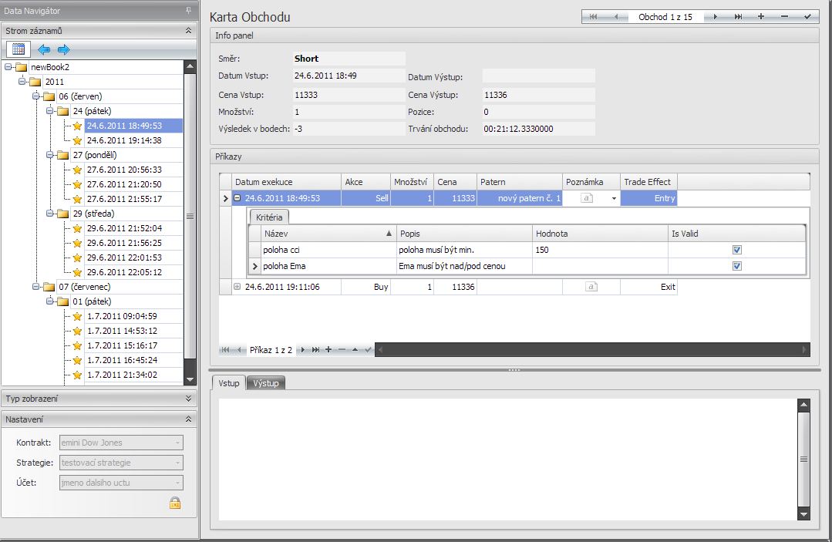Click the blue left arrow in tree toolbar
The image size is (832, 542).
[x=45, y=49]
